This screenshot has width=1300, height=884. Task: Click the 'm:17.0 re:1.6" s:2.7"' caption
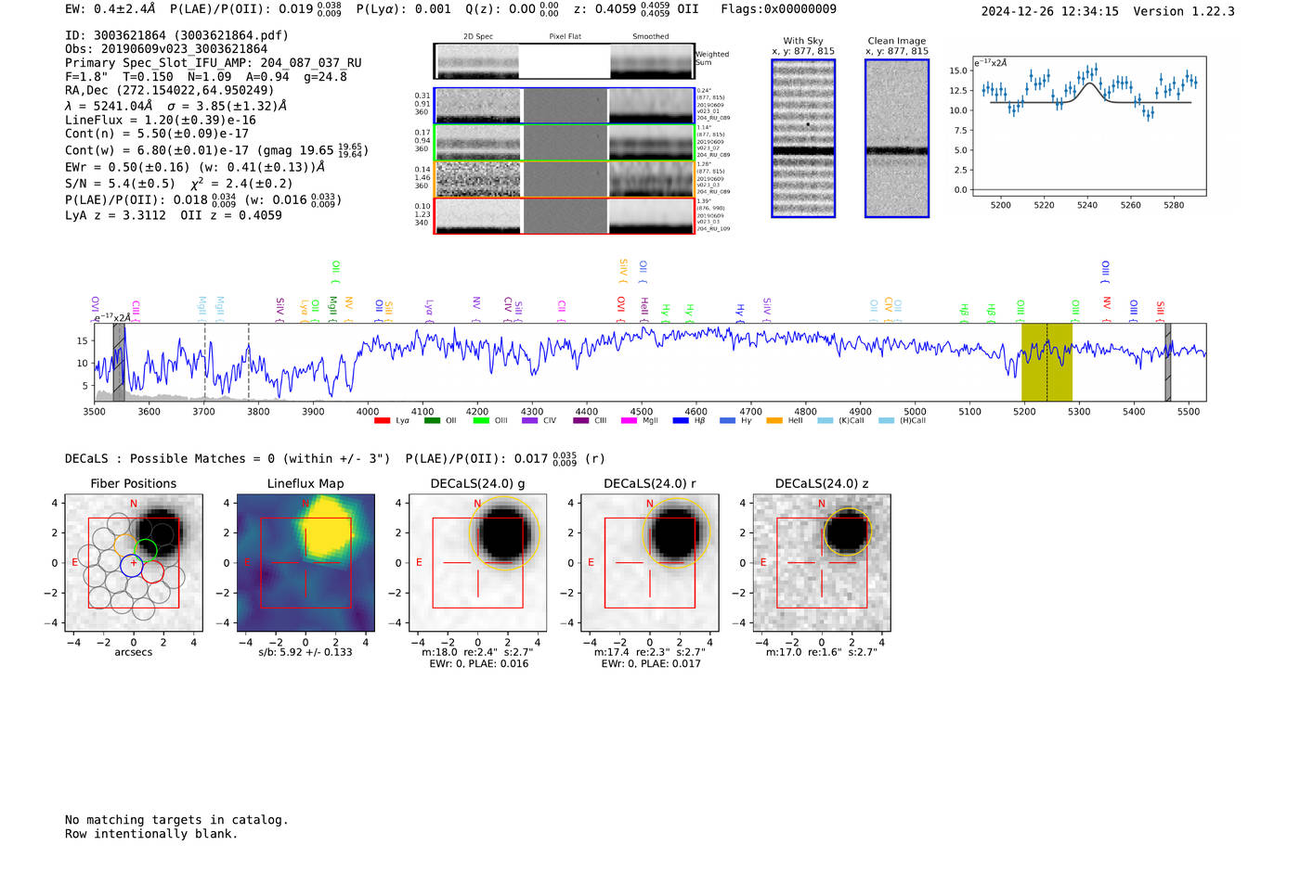[x=822, y=652]
